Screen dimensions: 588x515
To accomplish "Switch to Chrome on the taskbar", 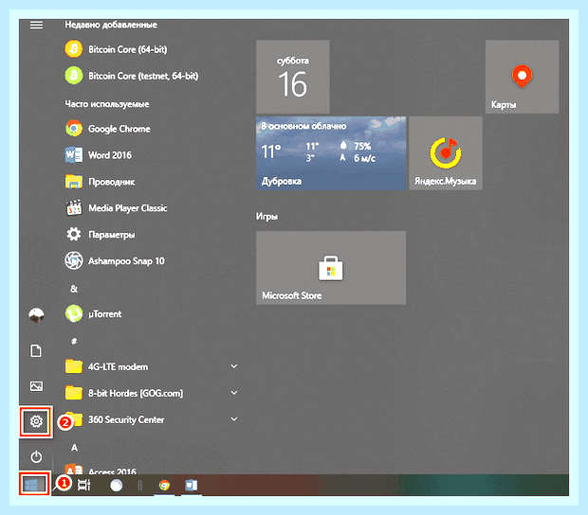I will [x=164, y=486].
